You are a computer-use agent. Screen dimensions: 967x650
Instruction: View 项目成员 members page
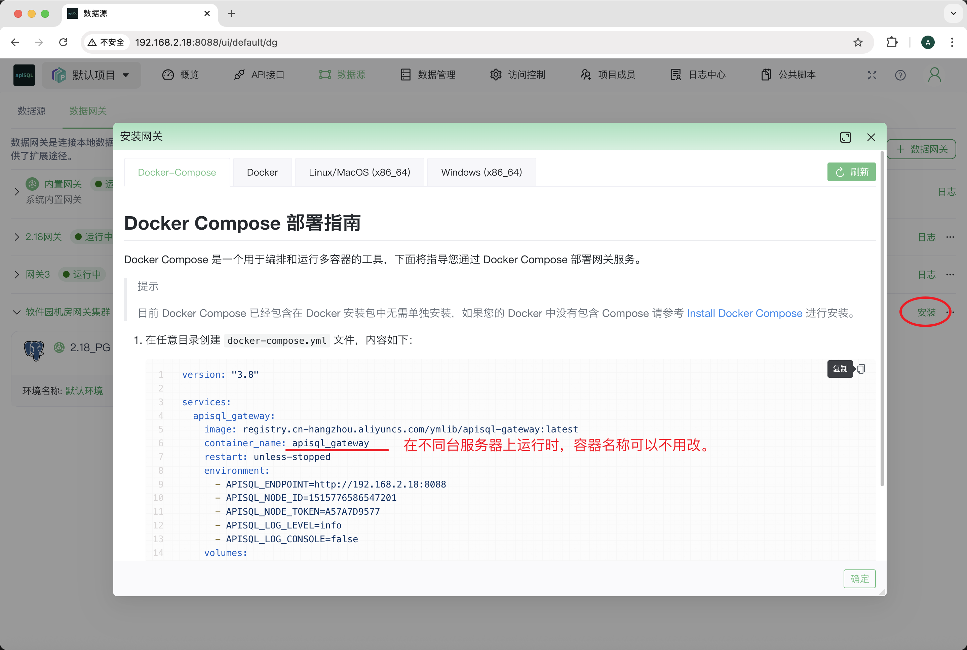(616, 75)
